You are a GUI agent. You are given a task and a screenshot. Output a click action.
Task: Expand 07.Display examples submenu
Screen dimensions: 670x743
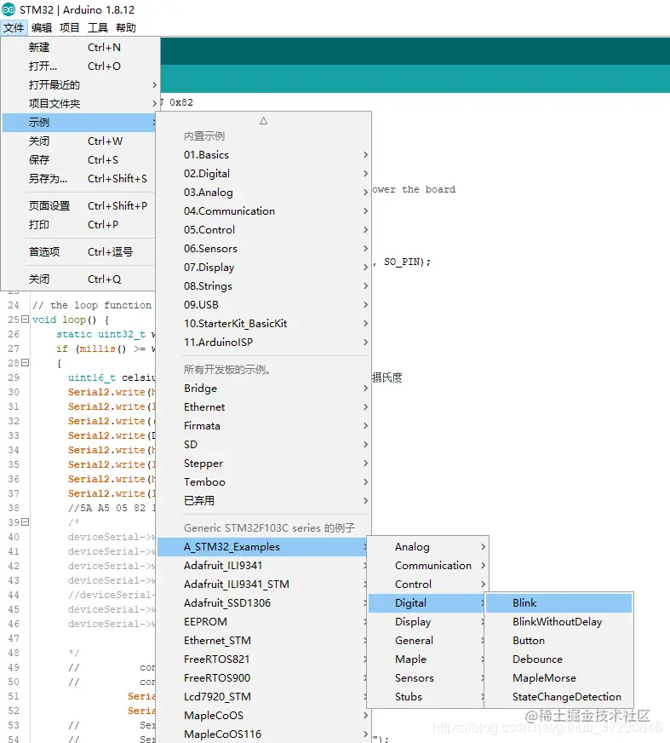263,268
